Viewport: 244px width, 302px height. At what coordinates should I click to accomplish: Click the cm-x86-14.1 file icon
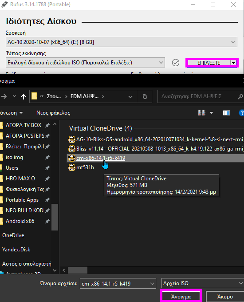click(72, 158)
